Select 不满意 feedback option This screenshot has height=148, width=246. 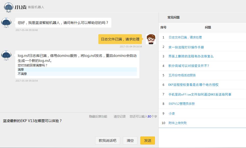77,74
